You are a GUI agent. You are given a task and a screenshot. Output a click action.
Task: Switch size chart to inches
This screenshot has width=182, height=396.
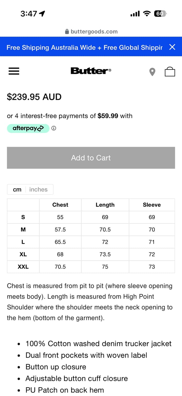(x=38, y=190)
